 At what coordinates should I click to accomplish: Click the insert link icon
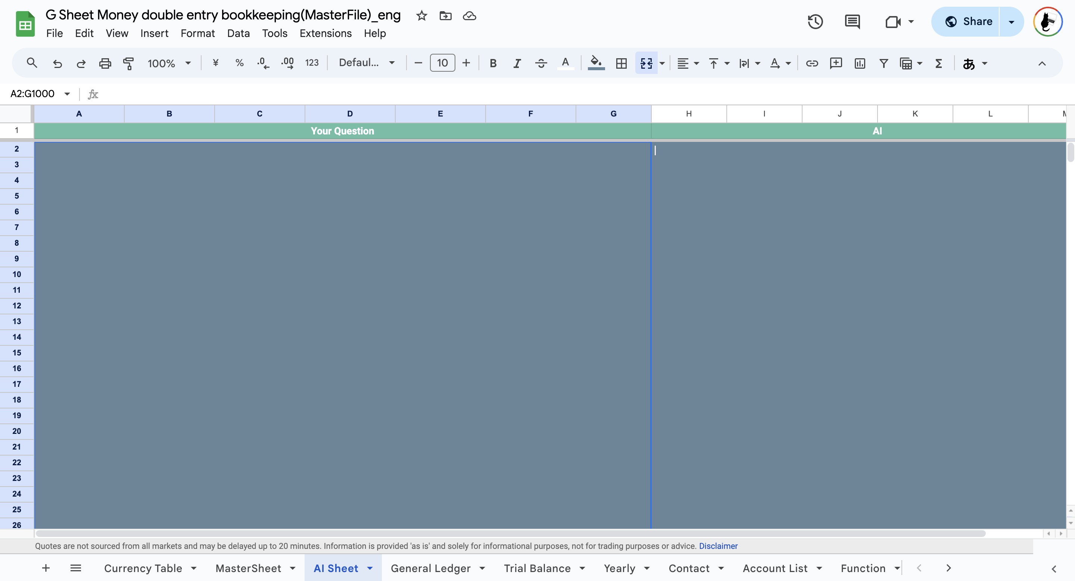(x=812, y=63)
